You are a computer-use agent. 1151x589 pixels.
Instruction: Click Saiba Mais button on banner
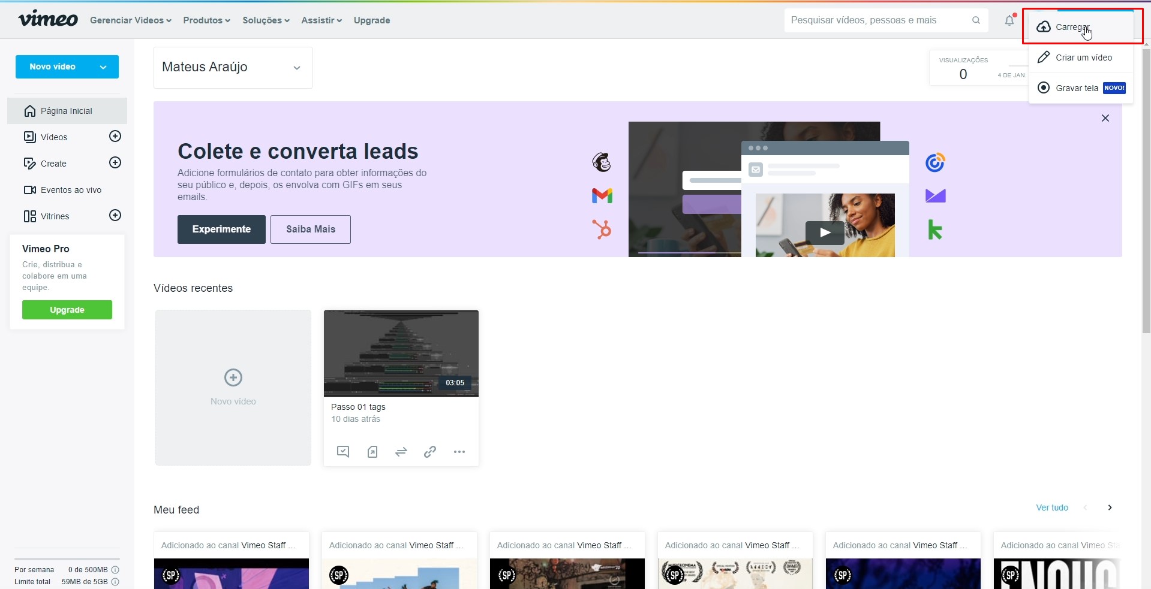[311, 229]
